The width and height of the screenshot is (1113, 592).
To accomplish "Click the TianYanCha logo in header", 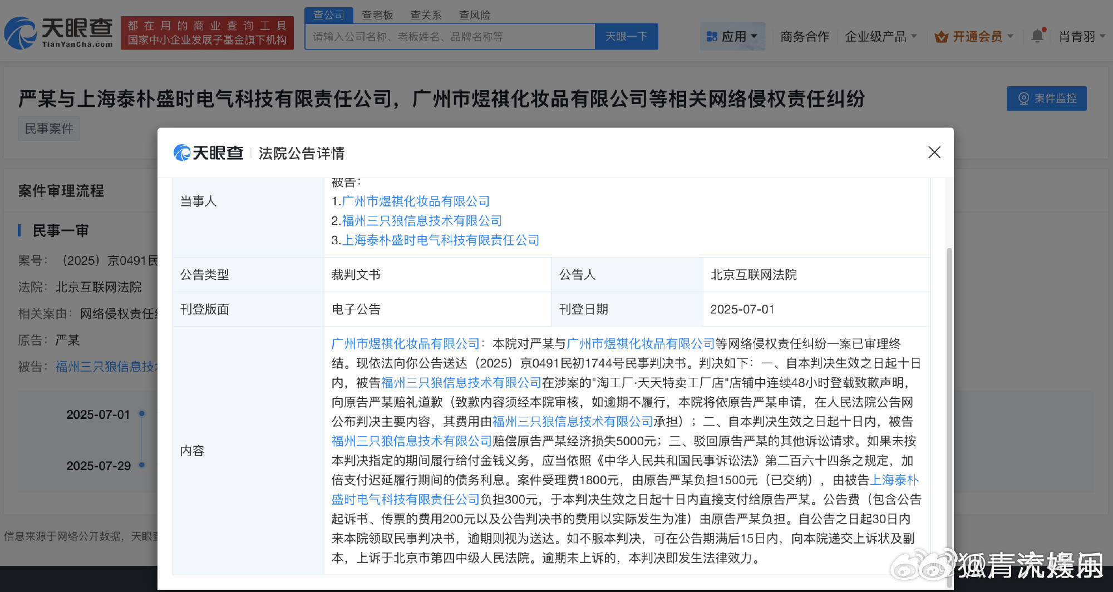I will (x=58, y=33).
